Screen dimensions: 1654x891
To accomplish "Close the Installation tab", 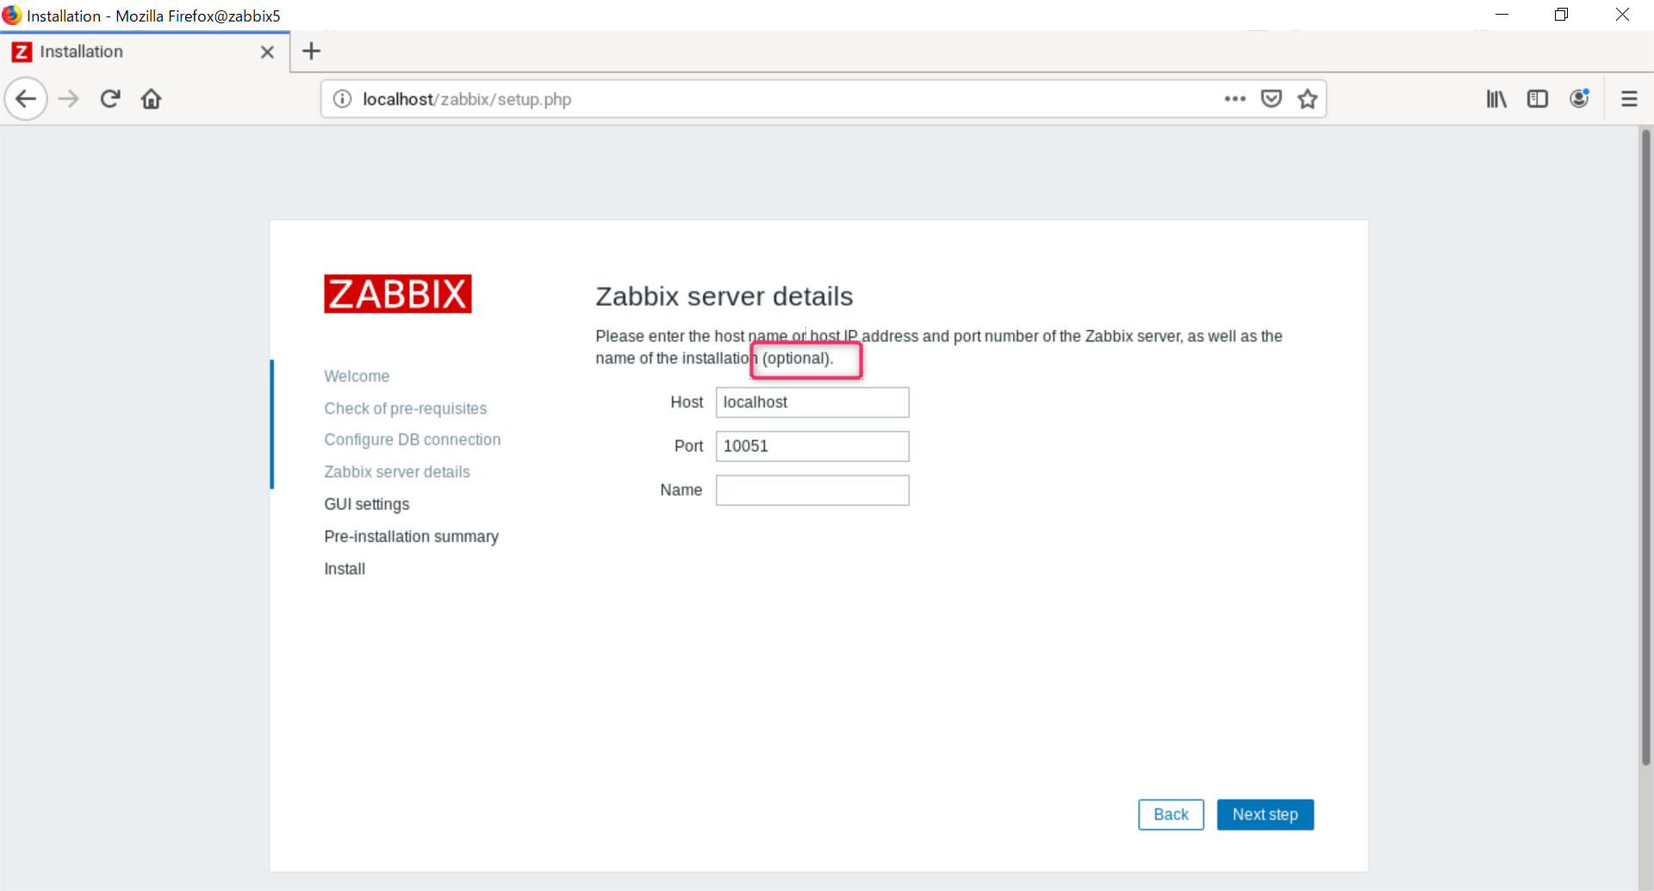I will point(267,52).
